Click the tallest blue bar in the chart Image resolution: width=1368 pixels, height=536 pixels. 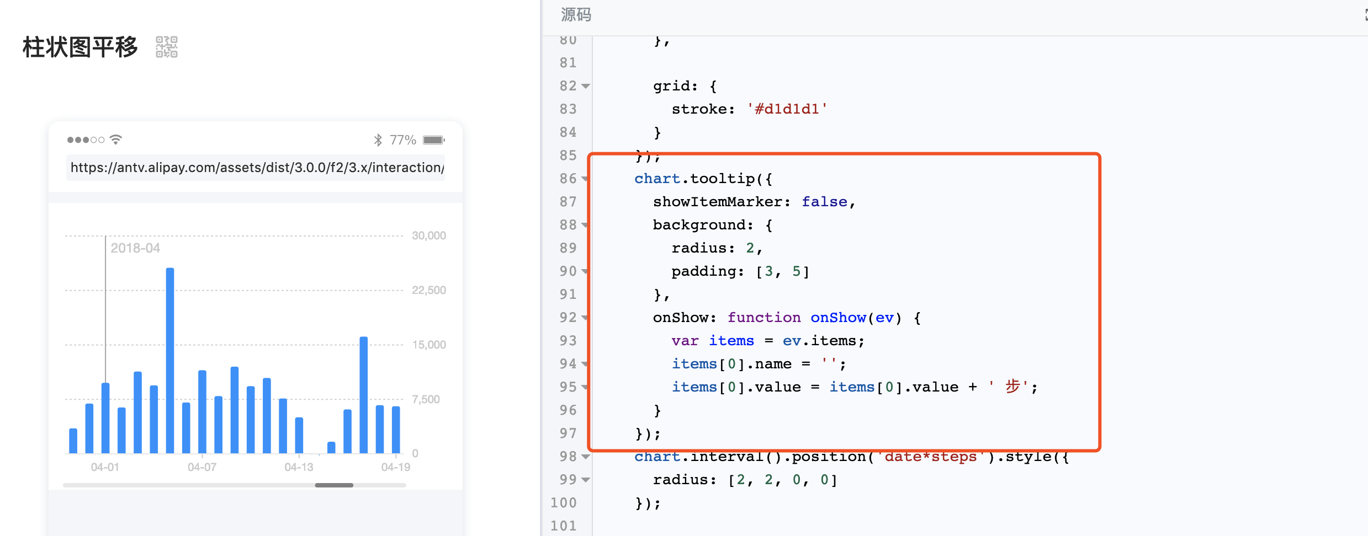pos(170,358)
